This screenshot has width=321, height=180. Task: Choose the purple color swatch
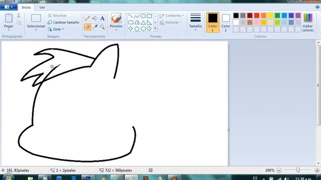298,15
